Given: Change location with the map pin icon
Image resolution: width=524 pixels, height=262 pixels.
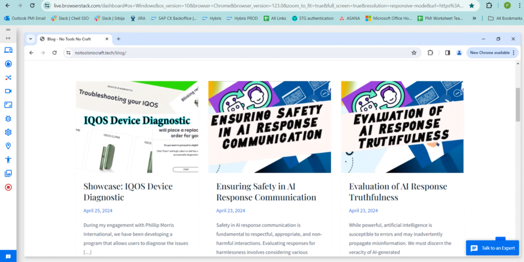Looking at the screenshot, I should [8, 146].
